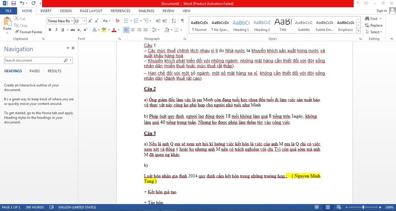The width and height of the screenshot is (396, 211).
Task: Open line spacing options
Action: (x=156, y=30)
